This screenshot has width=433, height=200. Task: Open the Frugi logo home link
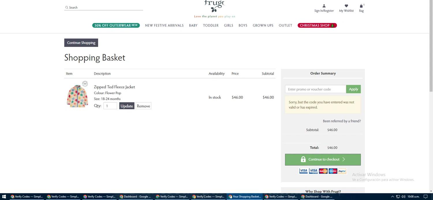point(214,6)
